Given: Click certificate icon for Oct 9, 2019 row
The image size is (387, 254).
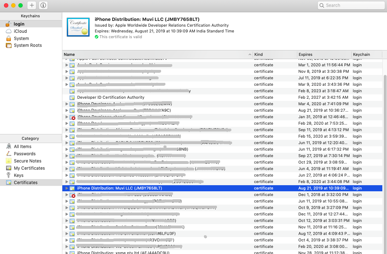Looking at the screenshot, I should pyautogui.click(x=72, y=208).
